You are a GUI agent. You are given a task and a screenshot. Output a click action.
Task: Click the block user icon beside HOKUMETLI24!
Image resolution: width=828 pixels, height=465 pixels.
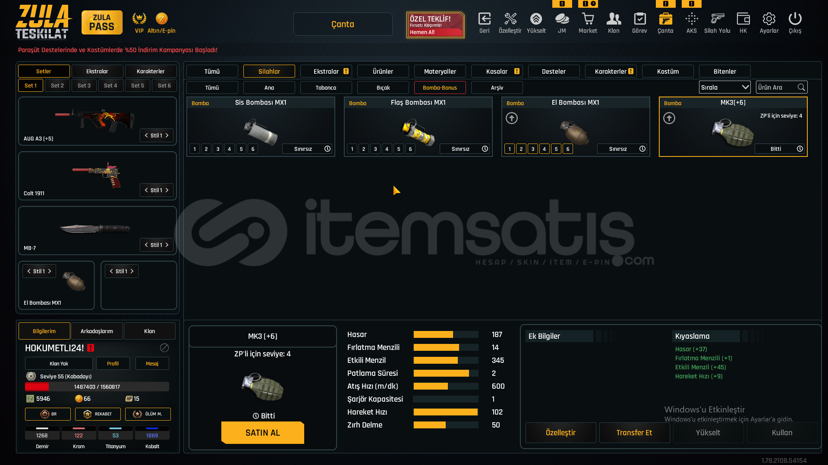164,348
